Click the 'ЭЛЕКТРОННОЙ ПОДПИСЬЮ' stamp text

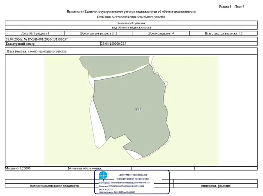coord(133,179)
